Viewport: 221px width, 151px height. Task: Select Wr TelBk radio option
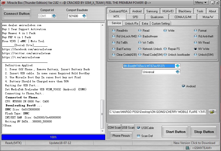point(140,43)
